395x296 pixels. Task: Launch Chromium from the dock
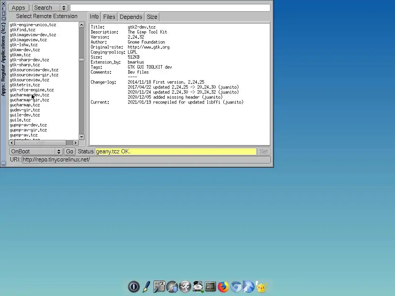[x=236, y=287]
